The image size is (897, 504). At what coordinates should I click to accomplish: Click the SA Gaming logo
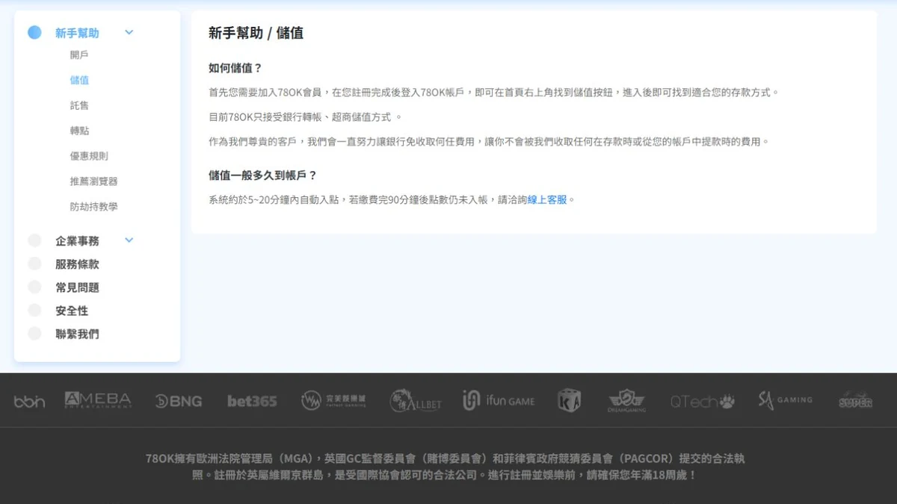(x=785, y=400)
